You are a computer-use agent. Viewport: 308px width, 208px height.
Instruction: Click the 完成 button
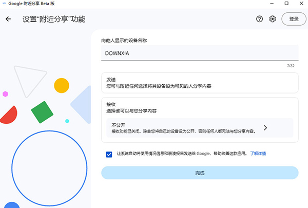tap(199, 173)
